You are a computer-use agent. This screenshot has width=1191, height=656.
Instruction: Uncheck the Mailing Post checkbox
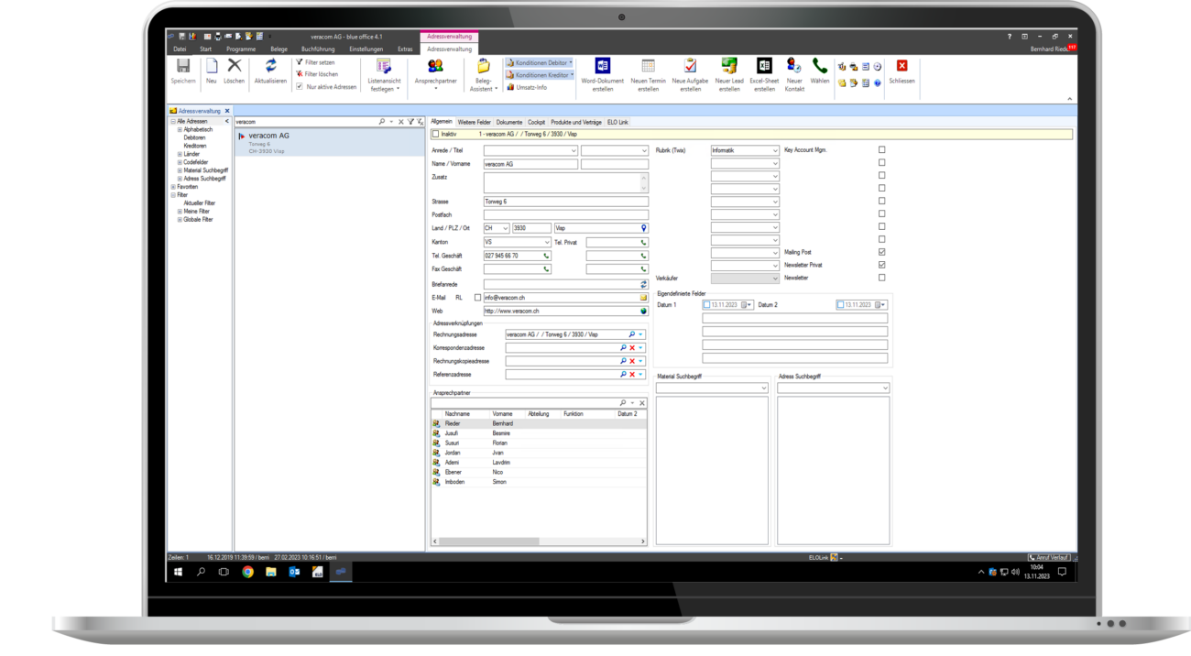click(x=881, y=252)
